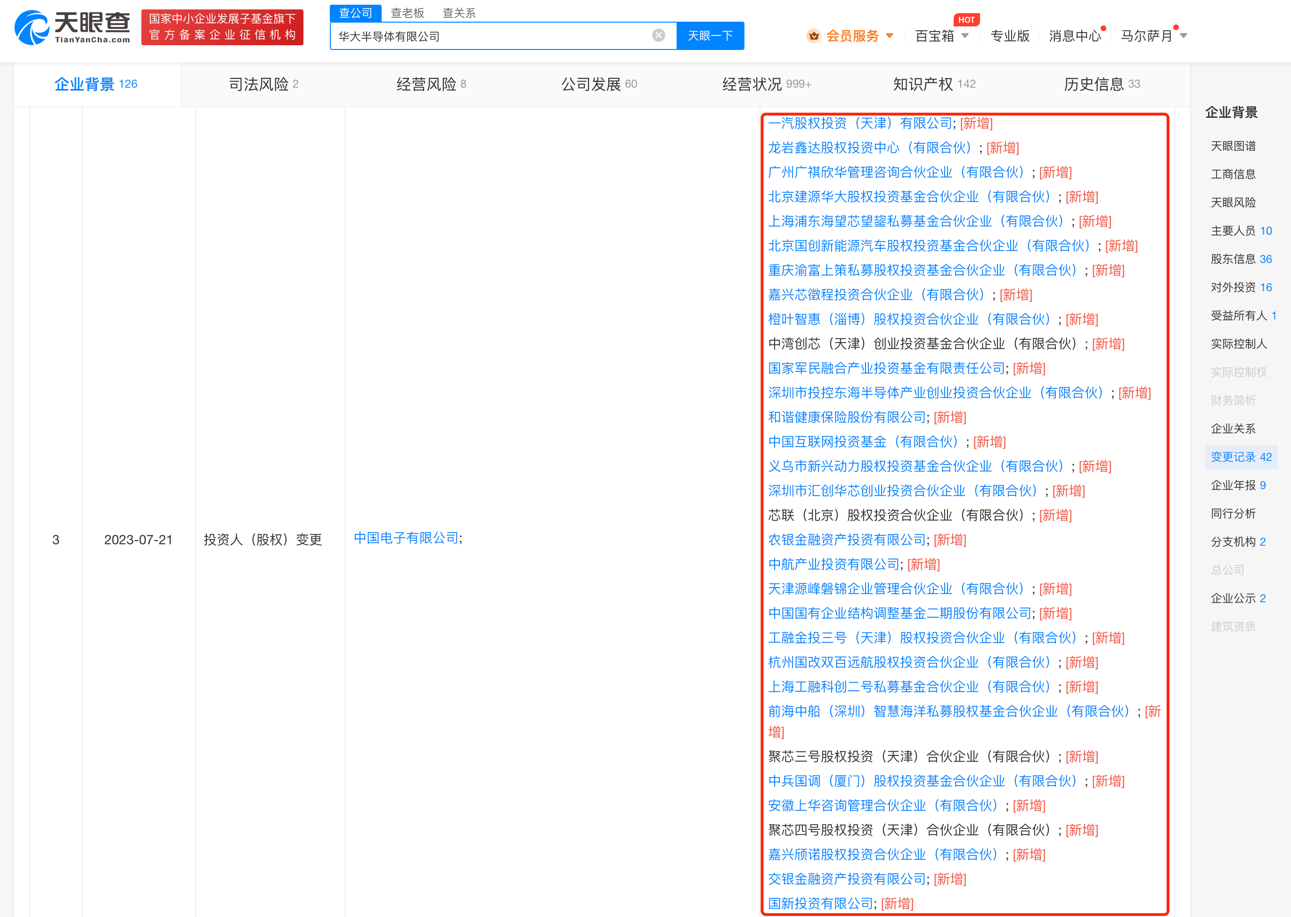
Task: Click the VIP crown member icon
Action: pos(813,36)
